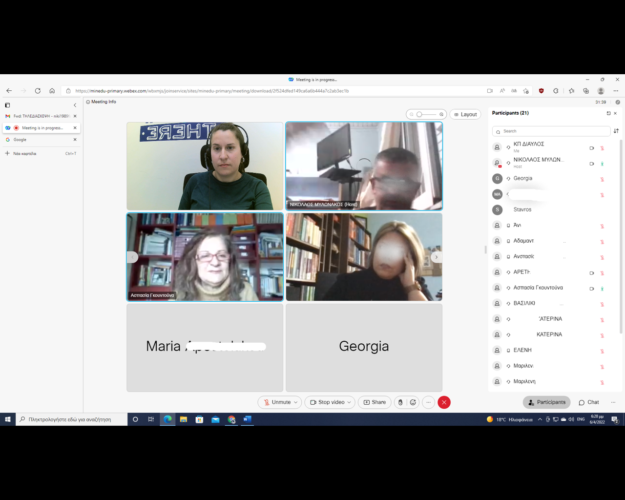Viewport: 625px width, 500px height.
Task: Open Microsoft Word from the taskbar
Action: coord(247,419)
